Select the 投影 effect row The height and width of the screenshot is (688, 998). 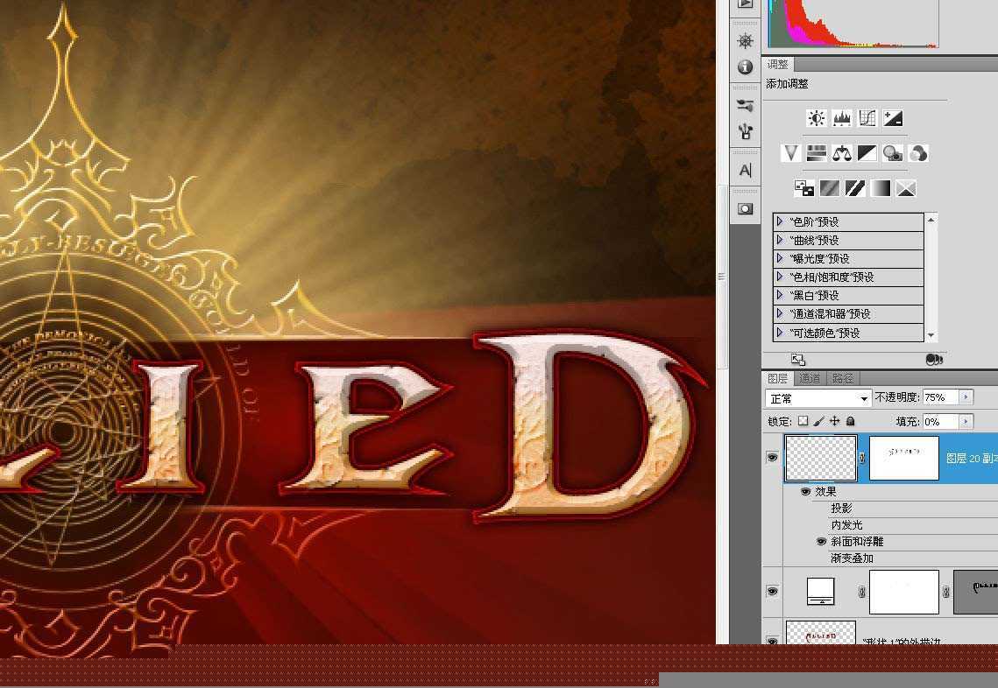(841, 508)
